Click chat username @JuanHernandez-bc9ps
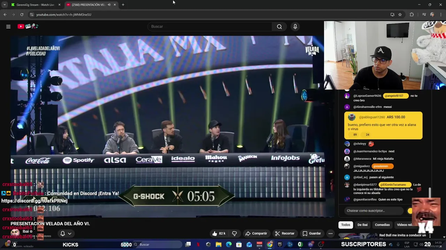The height and width of the screenshot is (250, 446). 370,151
